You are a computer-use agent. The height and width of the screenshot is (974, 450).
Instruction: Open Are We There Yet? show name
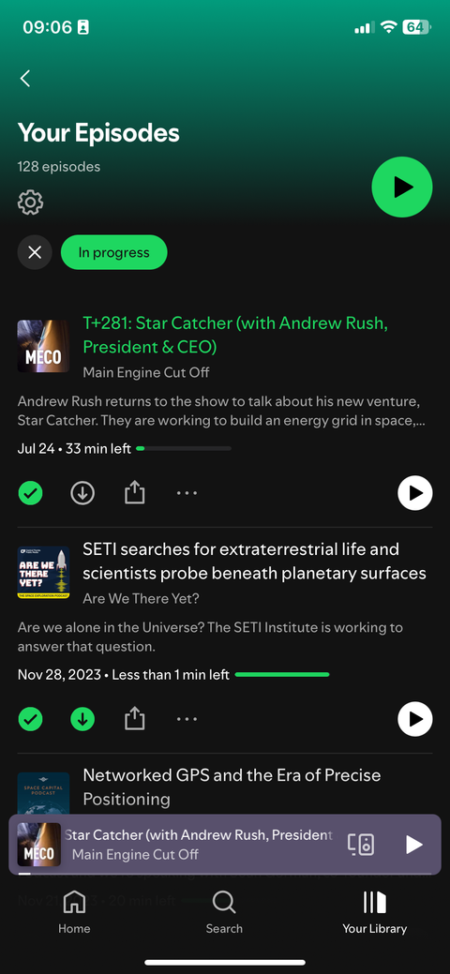click(141, 599)
